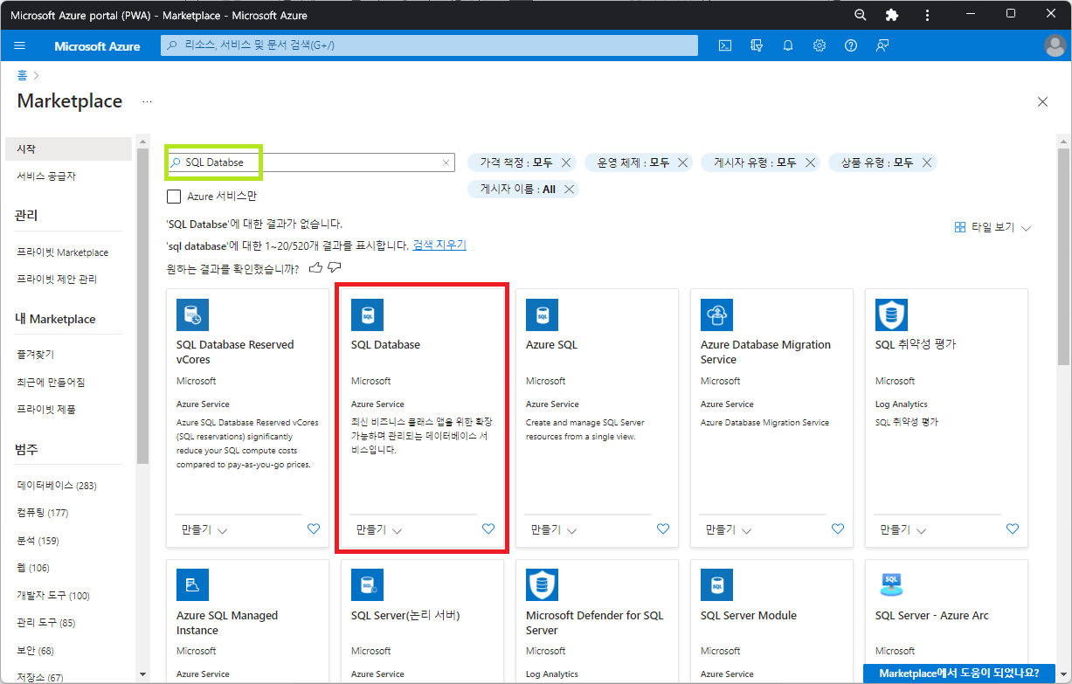Close the Marketplace blade
1072x684 pixels.
(x=1042, y=102)
